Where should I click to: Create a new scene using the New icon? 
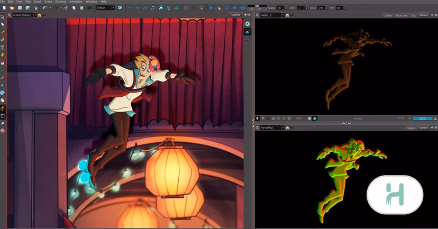coord(4,8)
